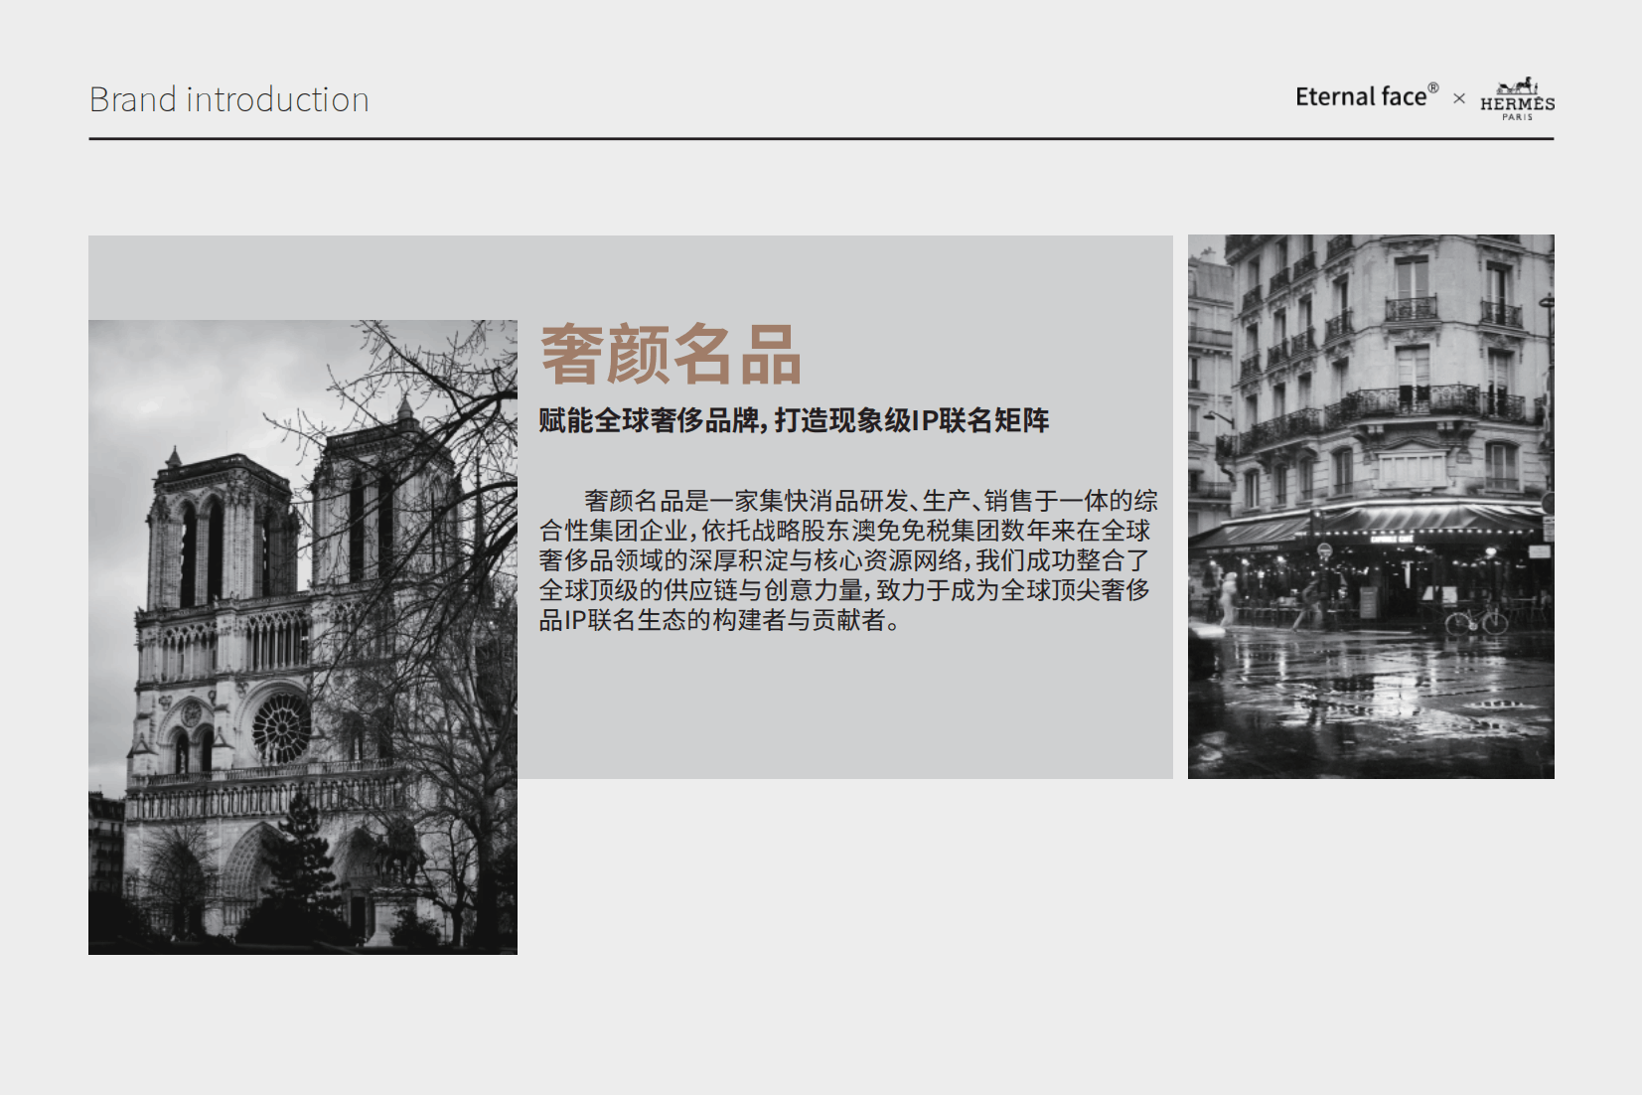
Task: Select the rainy Paris street photo
Action: pos(1370,506)
